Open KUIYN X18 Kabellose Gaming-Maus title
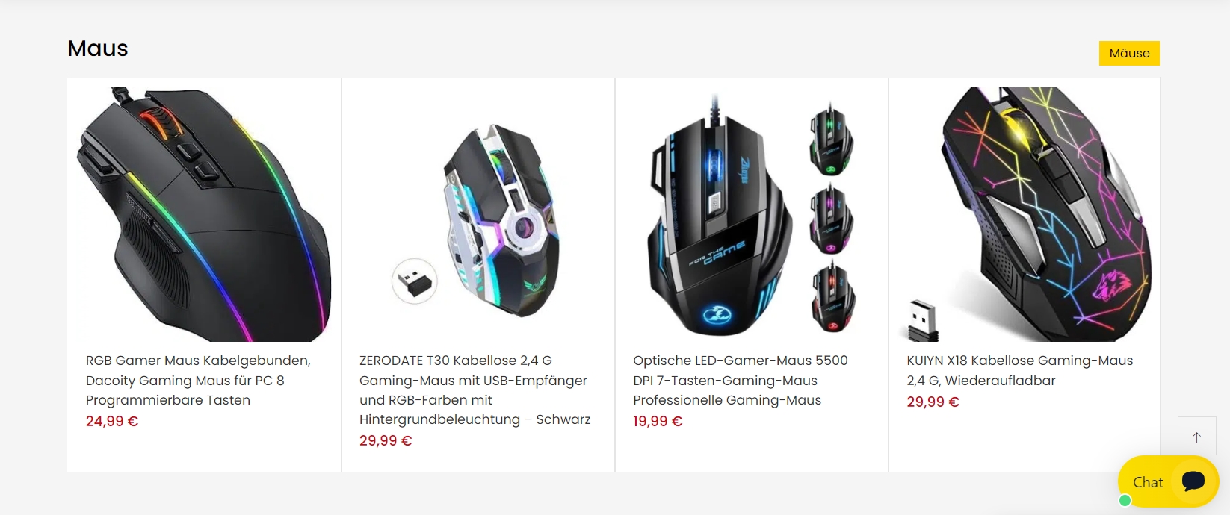 pyautogui.click(x=1020, y=370)
